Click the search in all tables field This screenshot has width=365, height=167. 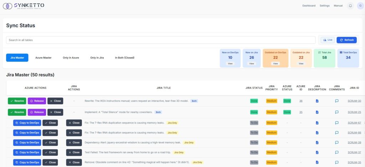click(x=160, y=40)
